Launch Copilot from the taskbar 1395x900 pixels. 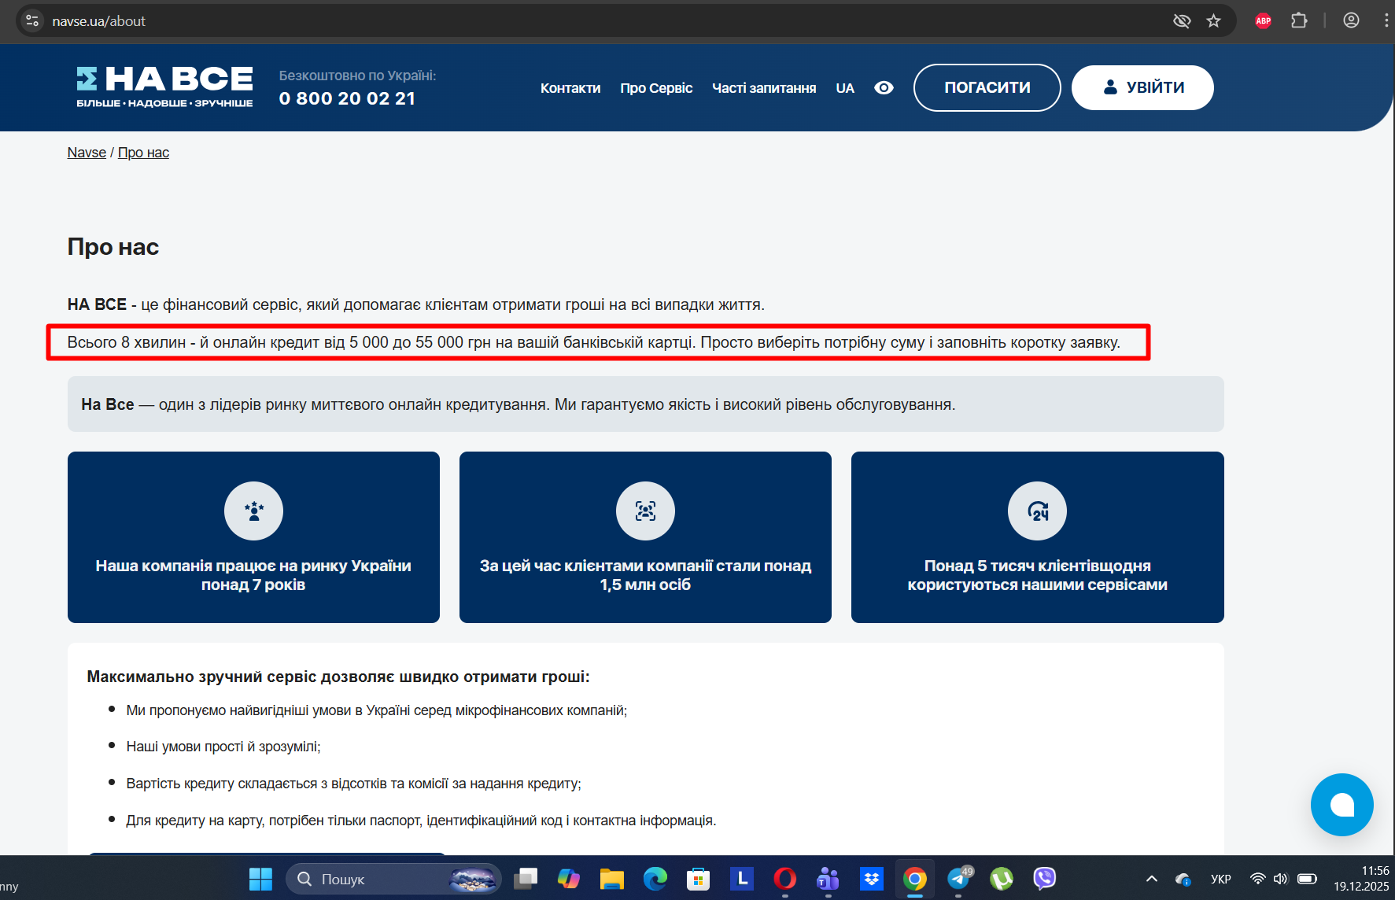pyautogui.click(x=568, y=879)
